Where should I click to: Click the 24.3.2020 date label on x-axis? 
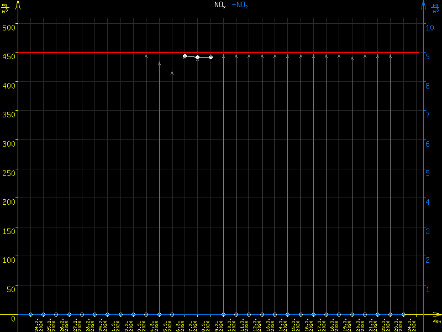(x=409, y=324)
